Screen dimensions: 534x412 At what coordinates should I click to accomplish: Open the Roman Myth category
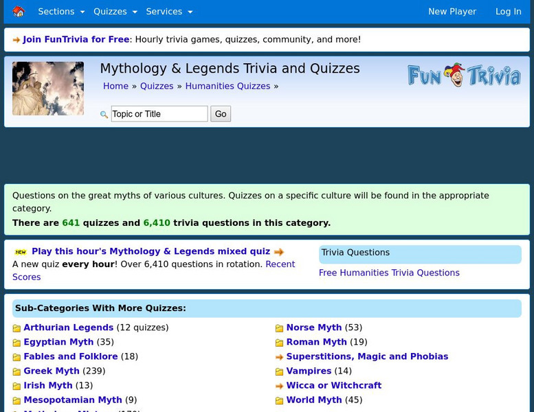[317, 342]
